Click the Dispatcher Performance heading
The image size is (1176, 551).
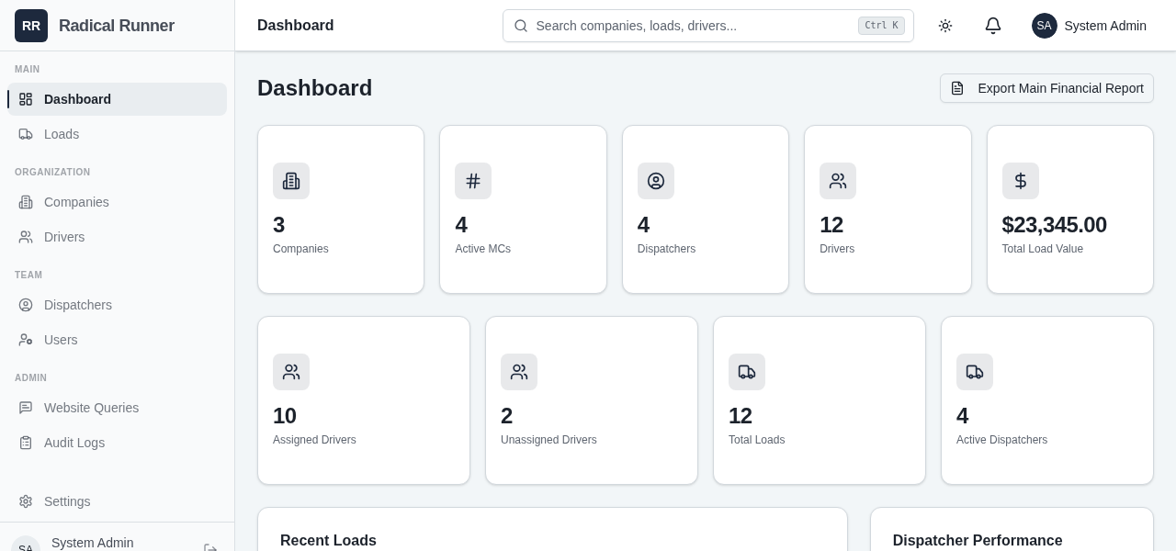(x=978, y=541)
